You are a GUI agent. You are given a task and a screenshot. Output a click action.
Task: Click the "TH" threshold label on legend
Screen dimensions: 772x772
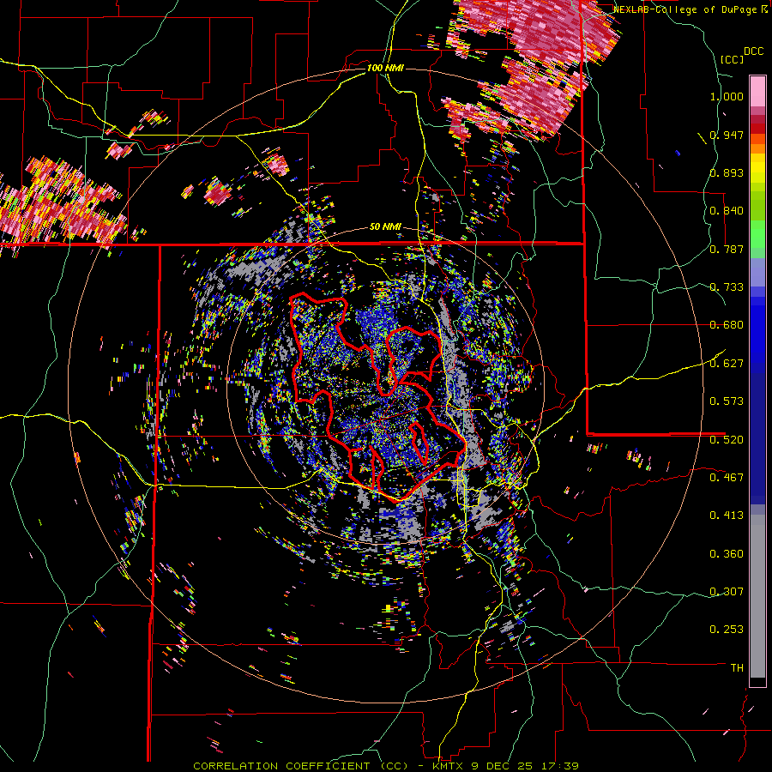coord(737,667)
